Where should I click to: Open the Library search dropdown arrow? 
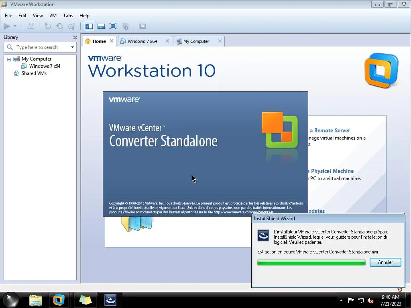pyautogui.click(x=72, y=47)
